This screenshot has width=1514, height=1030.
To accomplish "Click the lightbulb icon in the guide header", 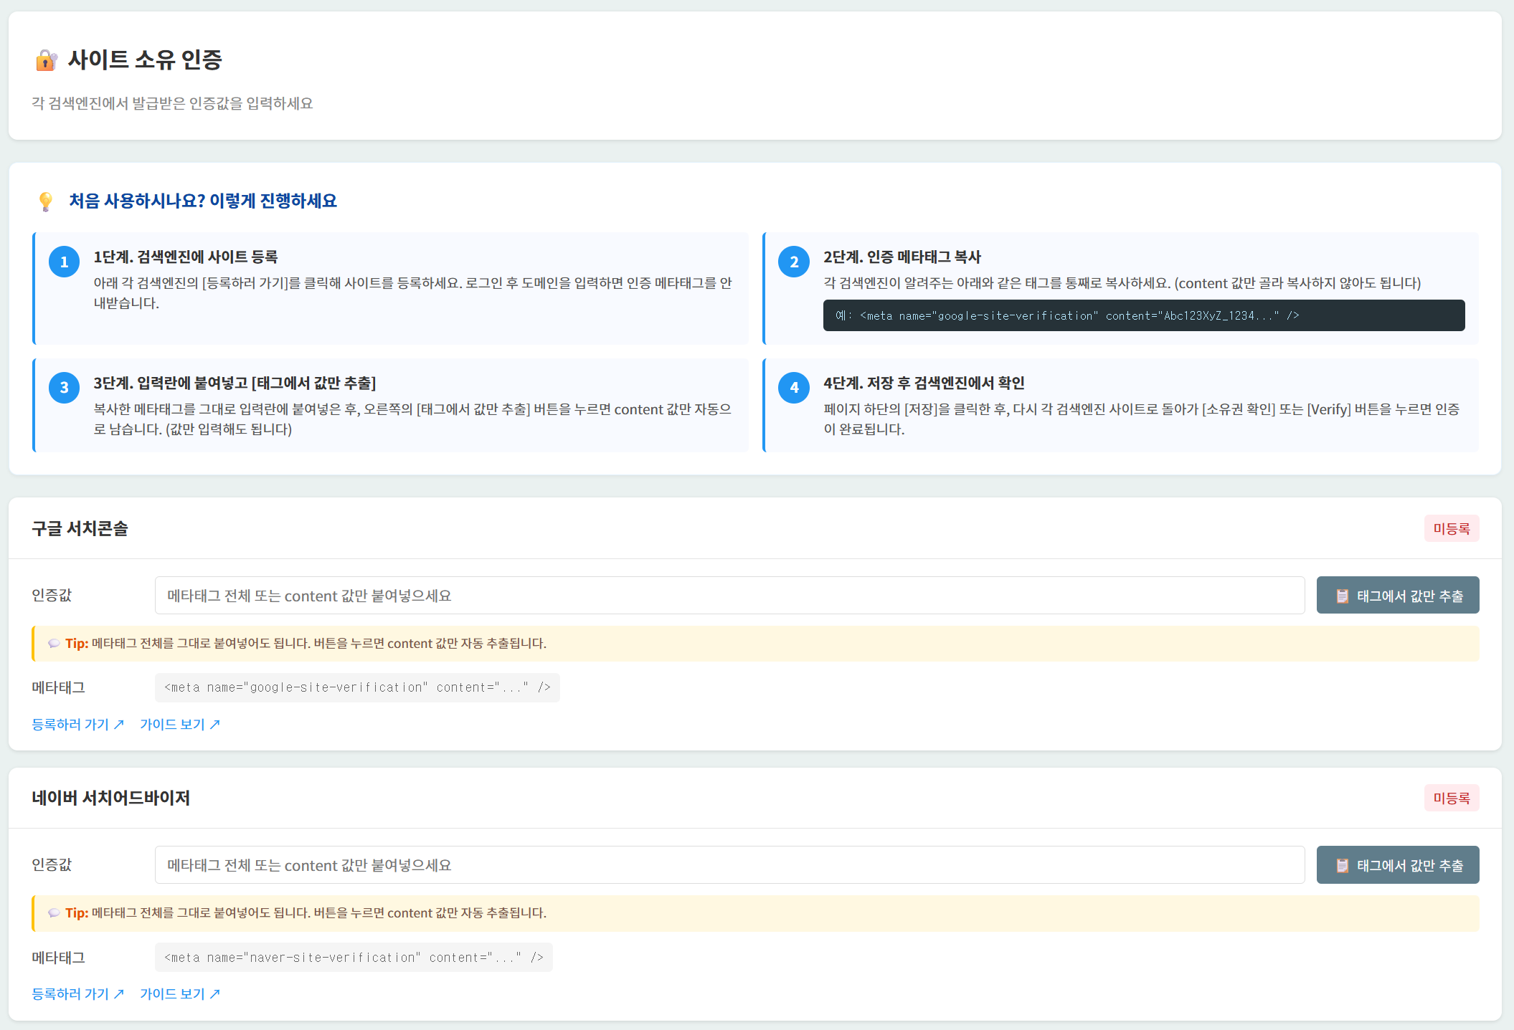I will pyautogui.click(x=46, y=201).
